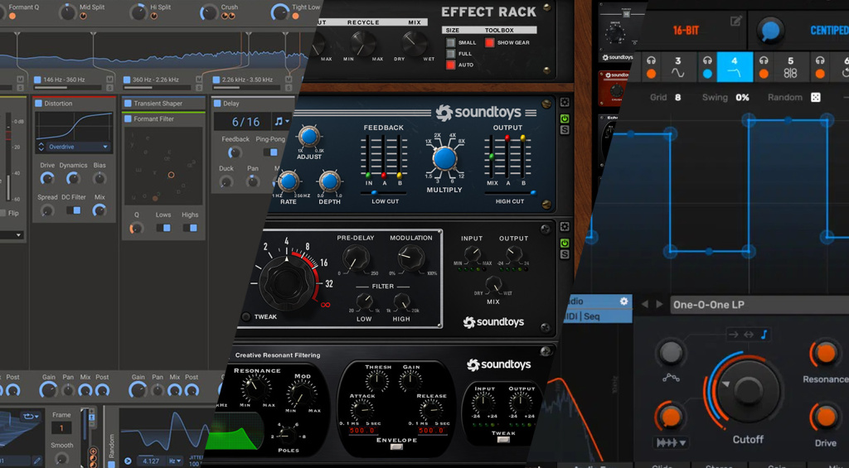
Task: Open the Hz unit dropdown beside 4.127
Action: pyautogui.click(x=174, y=461)
